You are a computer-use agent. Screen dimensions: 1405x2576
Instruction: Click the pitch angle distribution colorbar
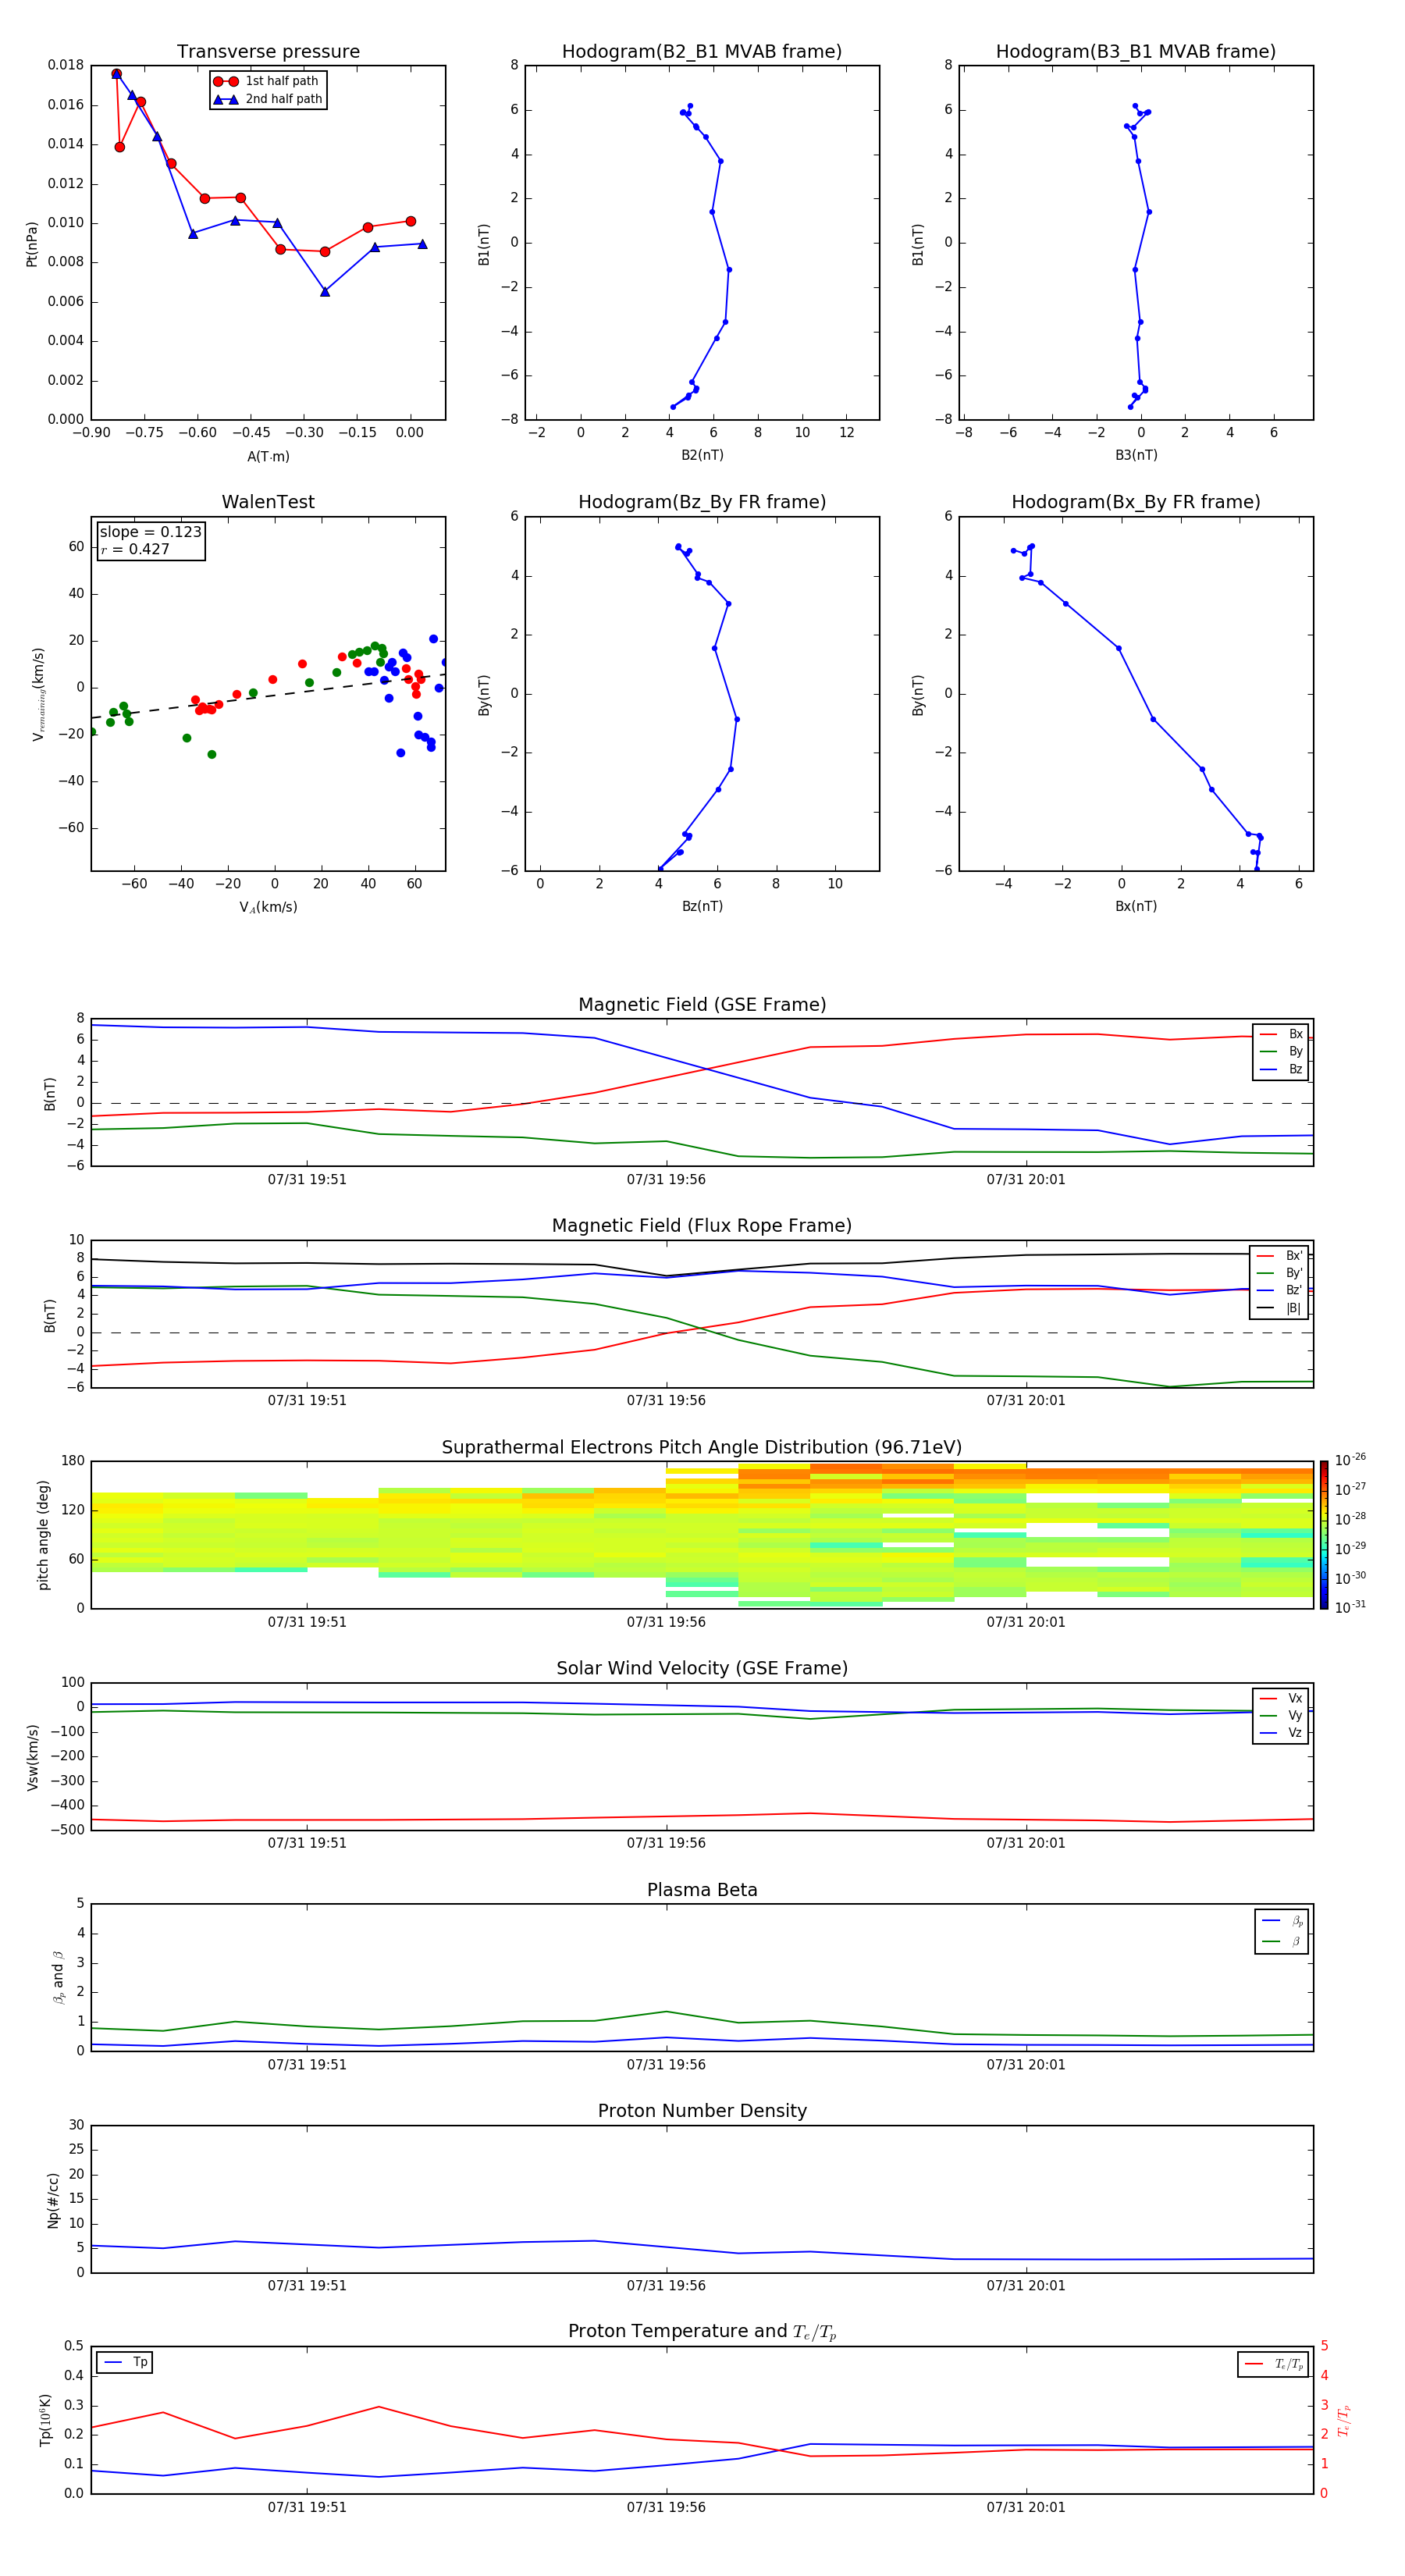click(x=1324, y=1535)
